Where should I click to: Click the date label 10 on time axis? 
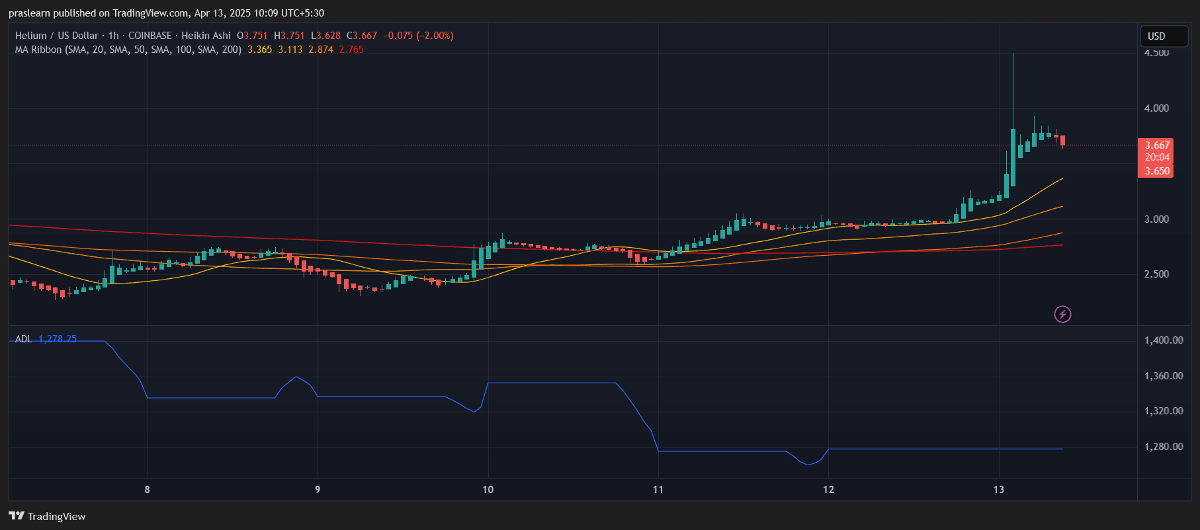[x=488, y=490]
